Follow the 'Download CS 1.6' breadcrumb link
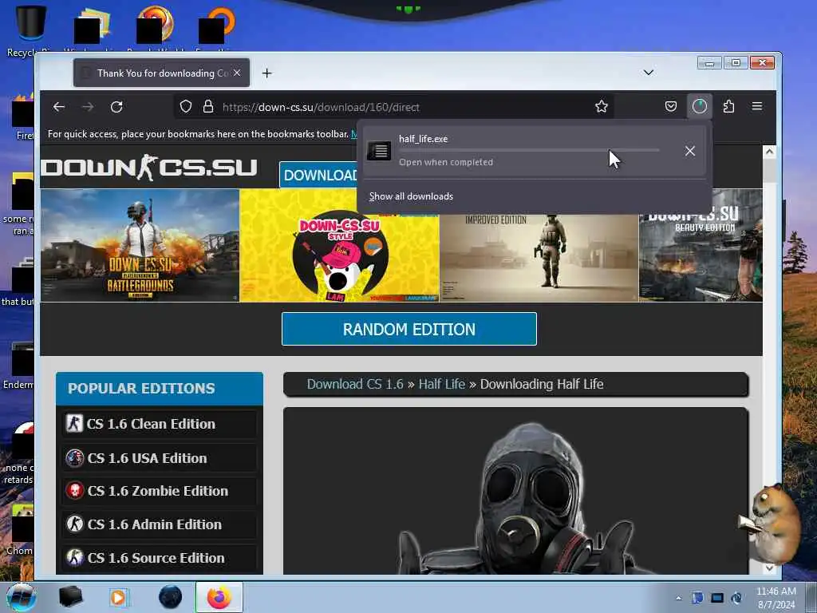Viewport: 817px width, 613px height. pos(355,384)
